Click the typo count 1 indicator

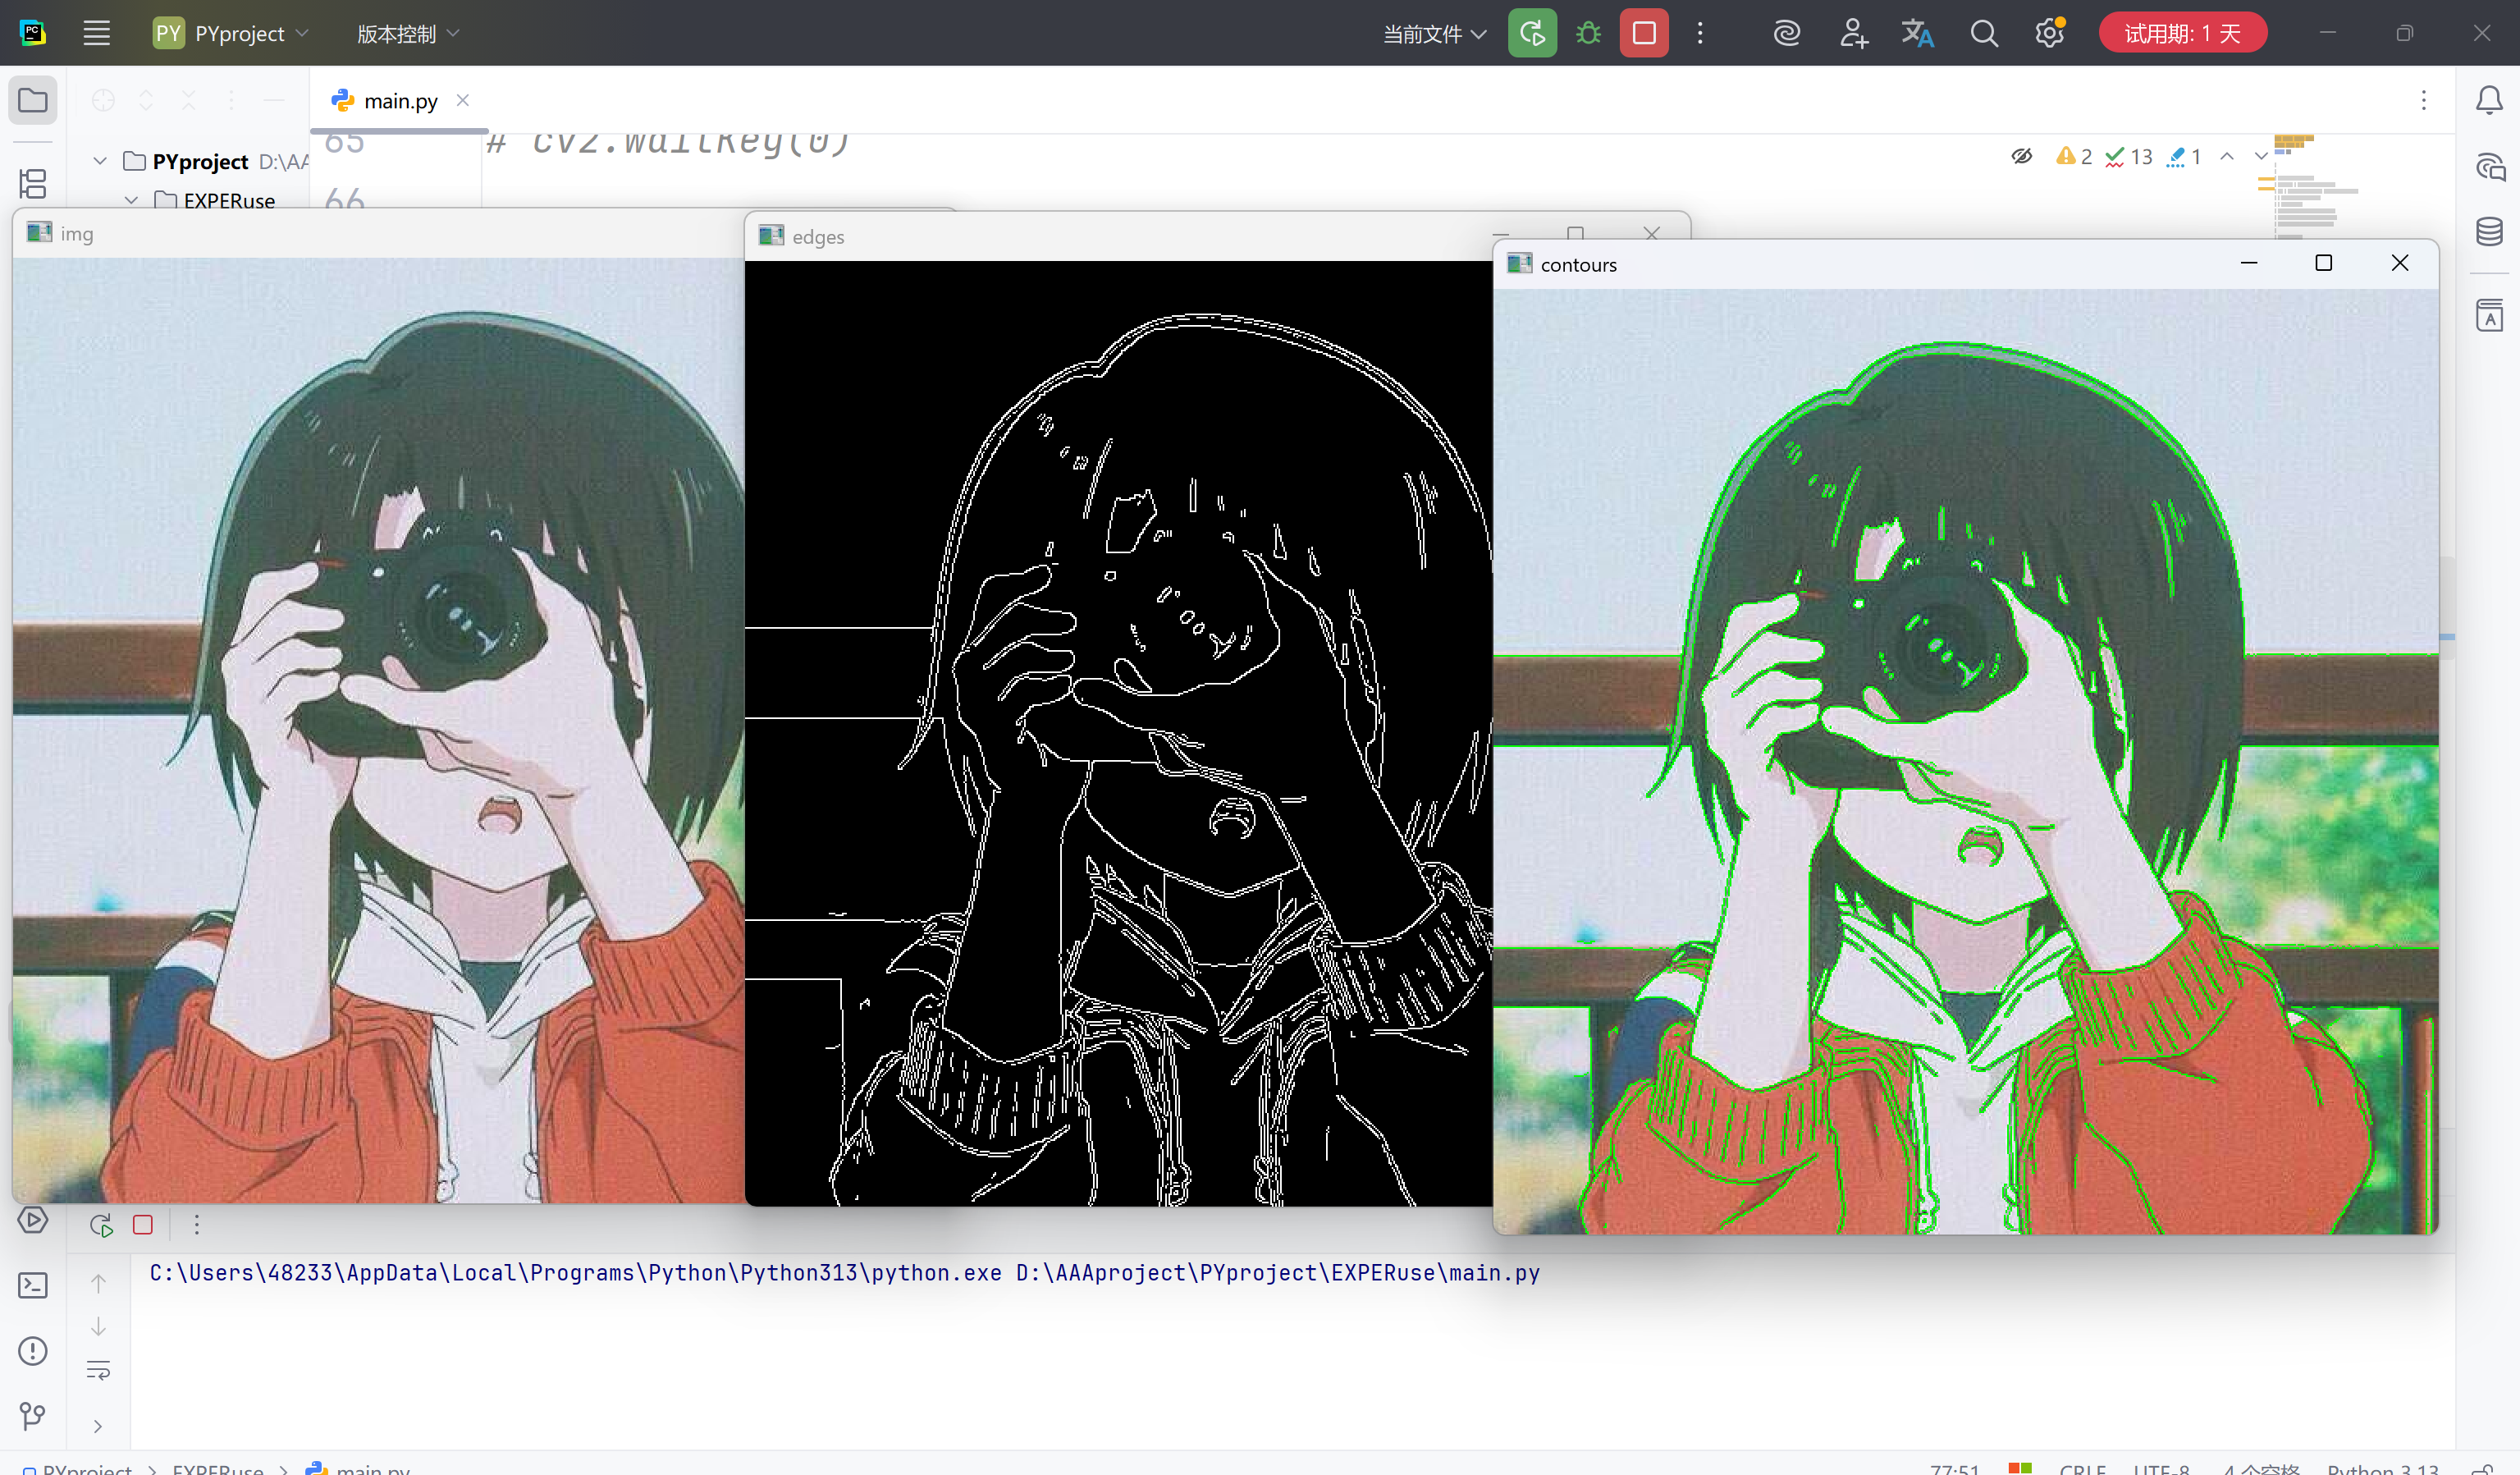point(2184,156)
